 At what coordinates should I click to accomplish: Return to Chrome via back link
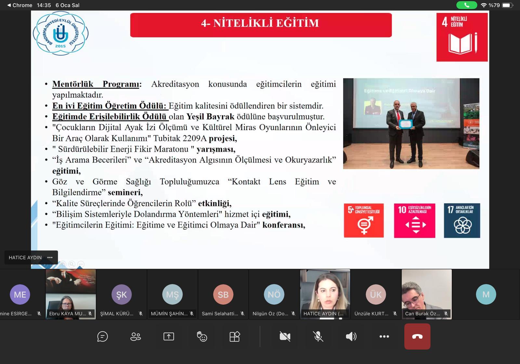[20, 5]
